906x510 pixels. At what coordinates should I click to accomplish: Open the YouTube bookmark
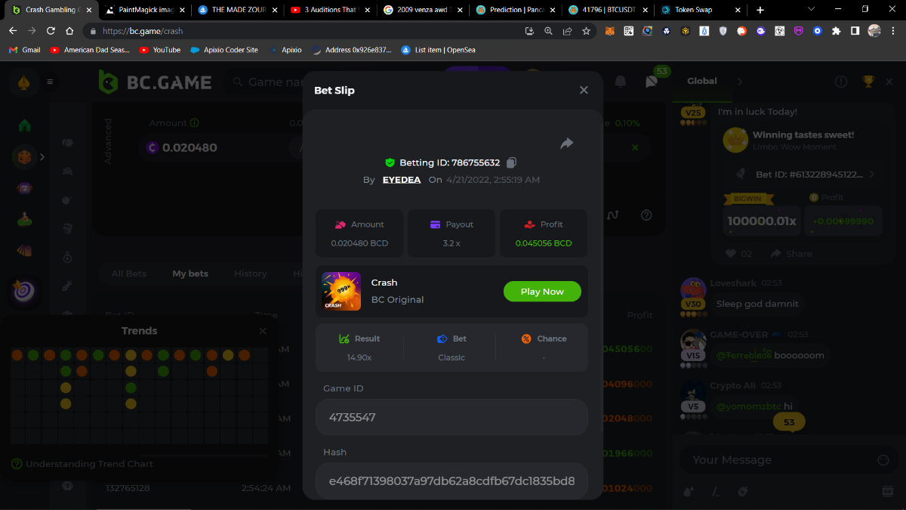tap(159, 50)
